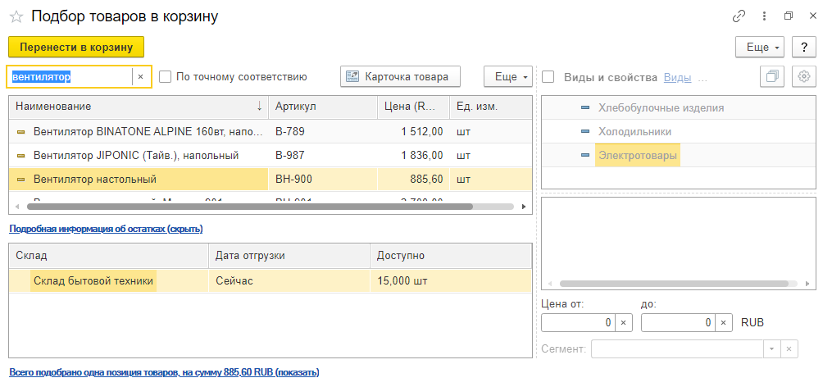Viewport: 832px width, 387px height.
Task: Open 'Карточка товара' product card
Action: (x=400, y=77)
